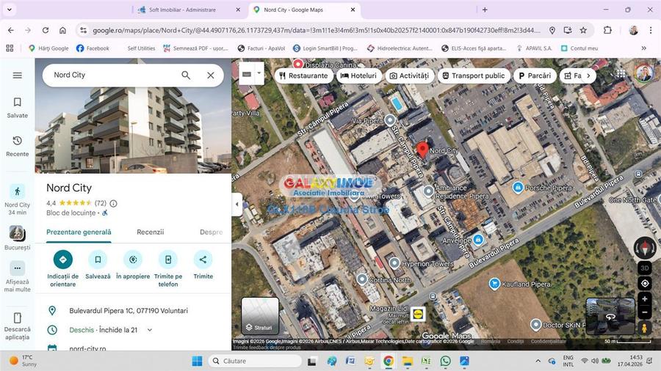Expand opening hours chevron
This screenshot has width=661, height=371.
pyautogui.click(x=150, y=330)
